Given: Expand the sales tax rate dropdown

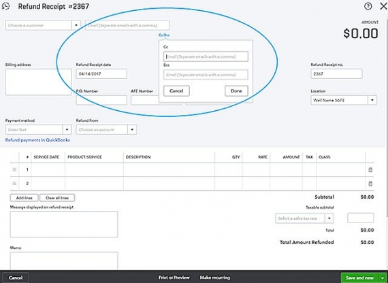Looking at the screenshot, I should (x=329, y=218).
